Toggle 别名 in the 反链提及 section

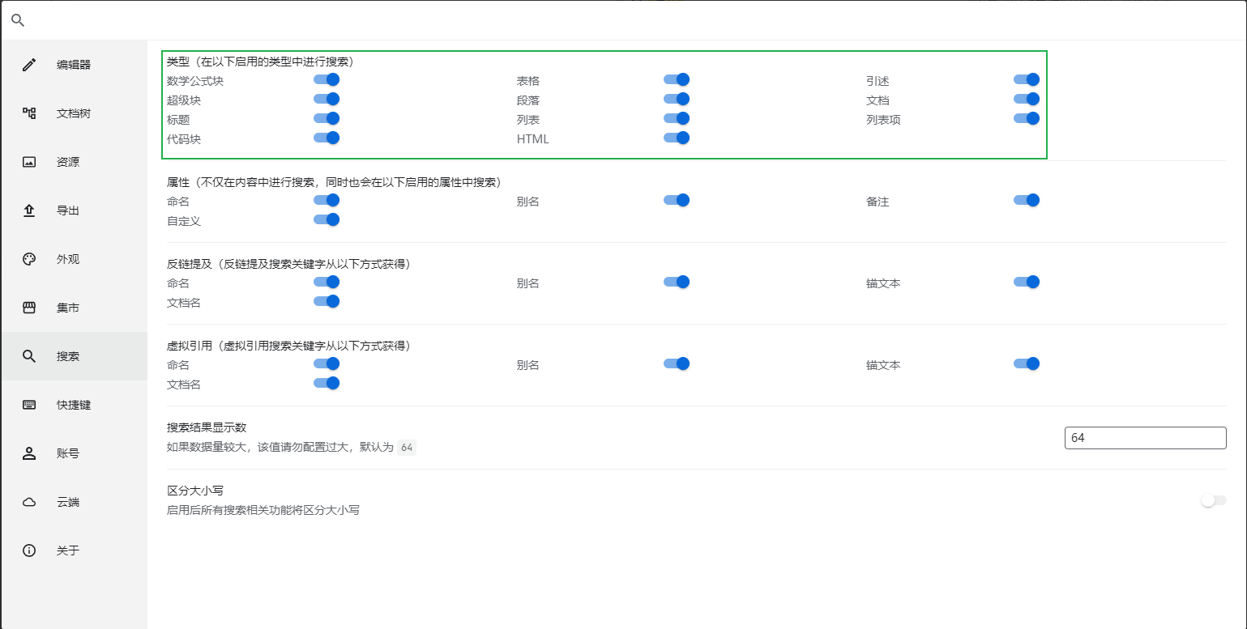click(x=677, y=282)
